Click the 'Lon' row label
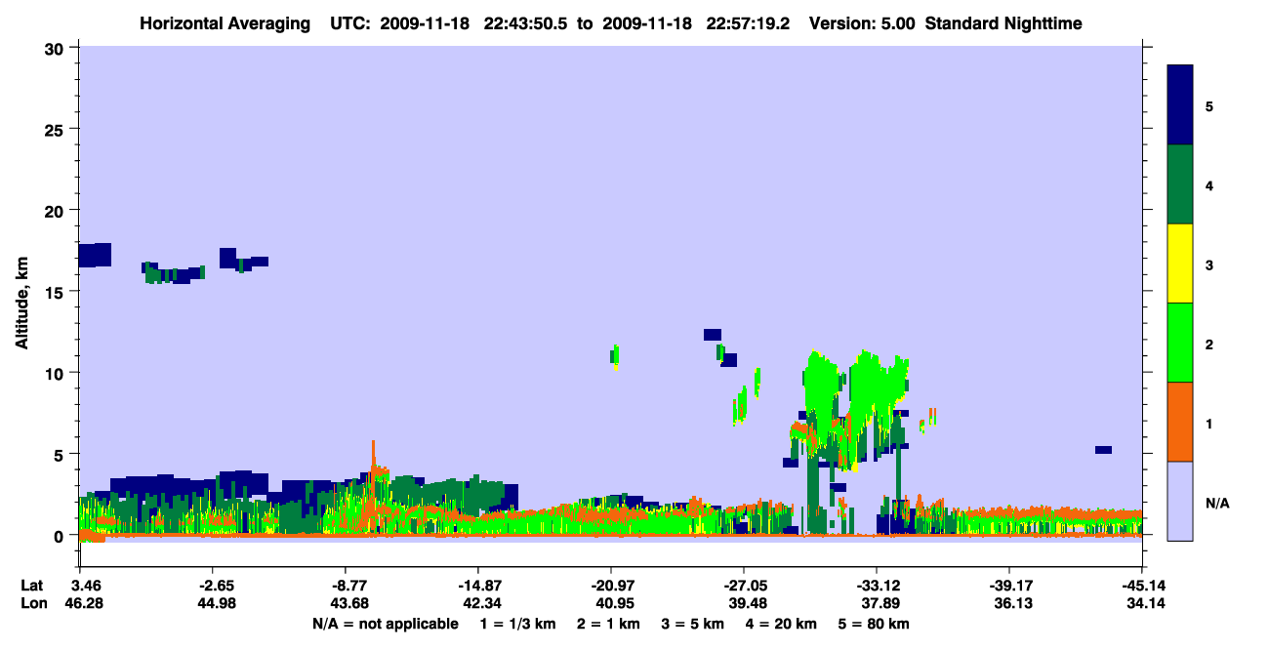Screen dimensions: 1269x651 coord(32,603)
